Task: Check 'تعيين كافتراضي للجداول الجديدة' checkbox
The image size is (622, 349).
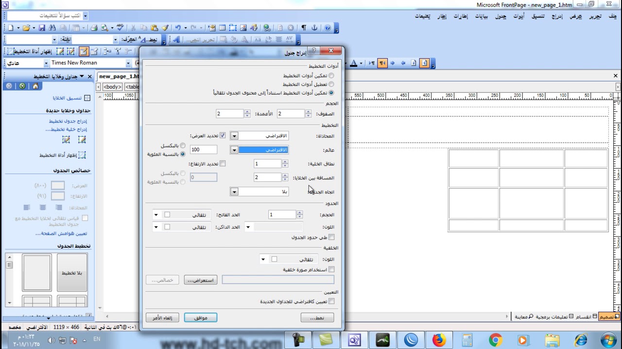Action: (331, 301)
